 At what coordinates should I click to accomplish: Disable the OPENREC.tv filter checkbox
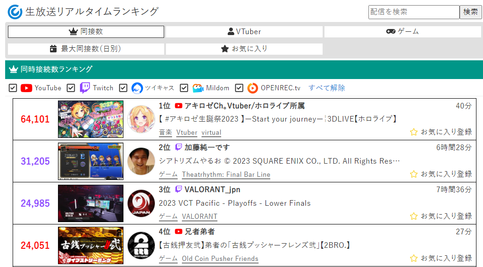coord(239,88)
